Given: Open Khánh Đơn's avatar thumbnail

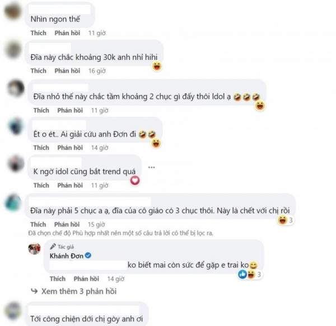Looking at the screenshot, I should 34,249.
